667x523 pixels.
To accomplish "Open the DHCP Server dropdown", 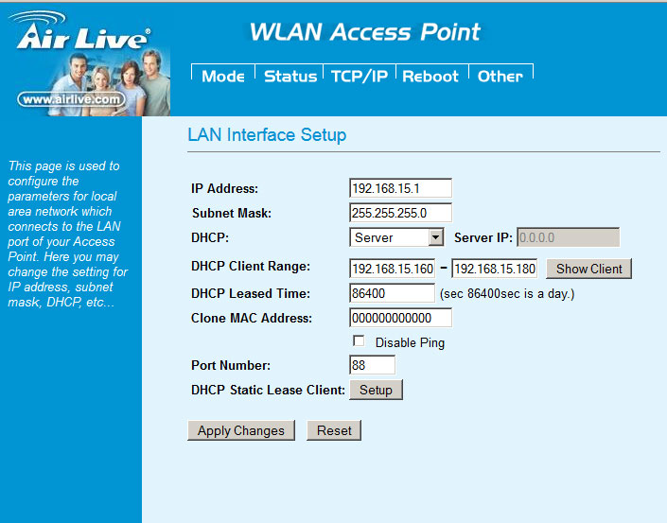I will click(396, 237).
